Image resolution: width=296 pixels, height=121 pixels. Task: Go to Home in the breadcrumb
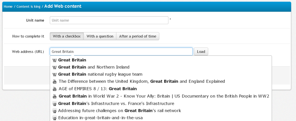tap(8, 7)
